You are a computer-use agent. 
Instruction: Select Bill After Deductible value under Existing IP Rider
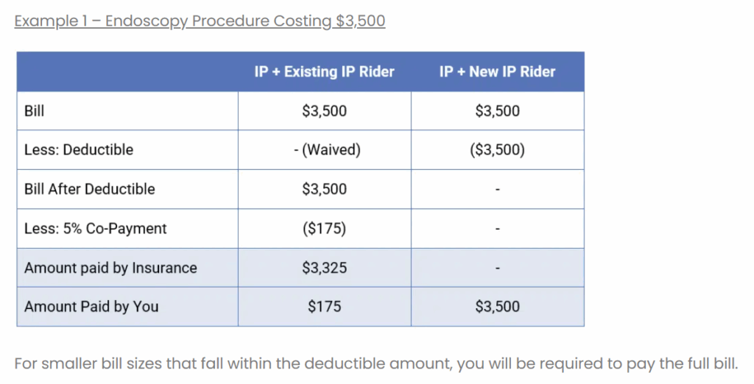(x=324, y=189)
